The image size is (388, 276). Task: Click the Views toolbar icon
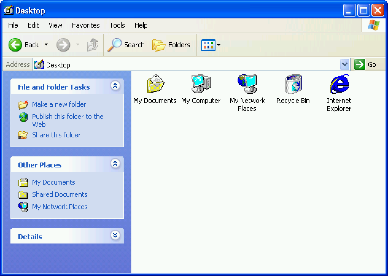point(208,45)
